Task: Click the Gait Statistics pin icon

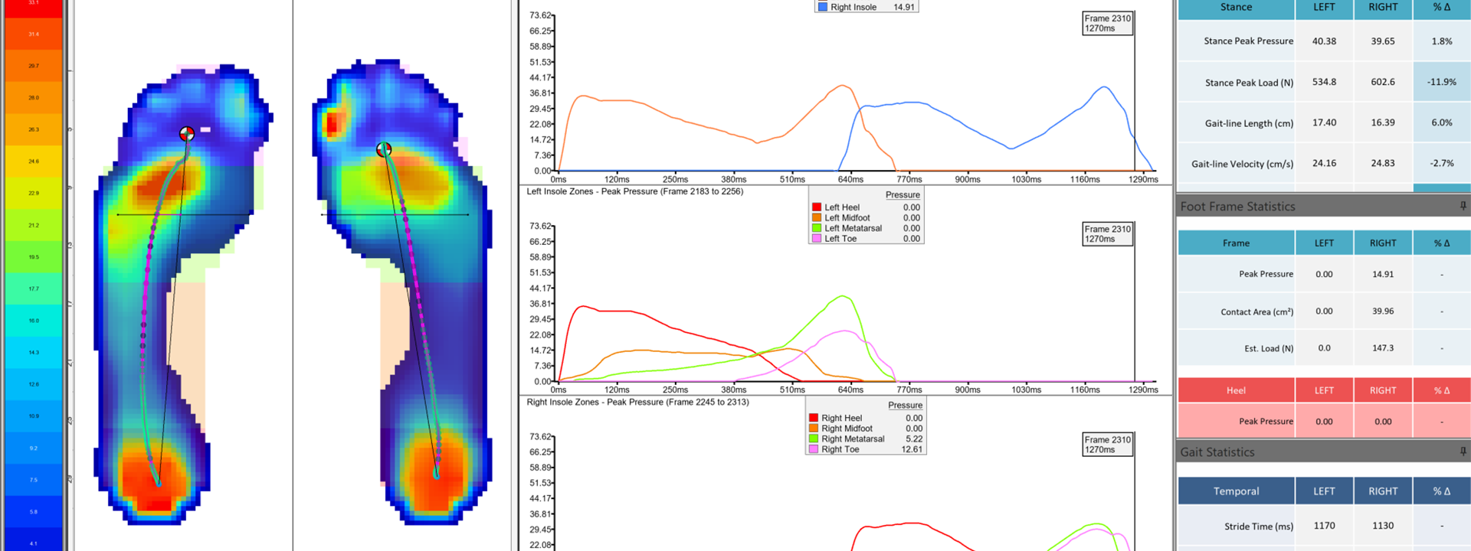Action: tap(1463, 452)
